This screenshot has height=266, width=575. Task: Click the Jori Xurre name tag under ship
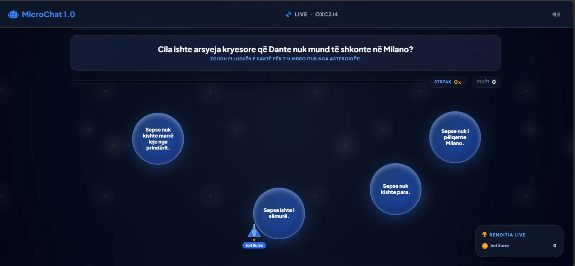[254, 246]
